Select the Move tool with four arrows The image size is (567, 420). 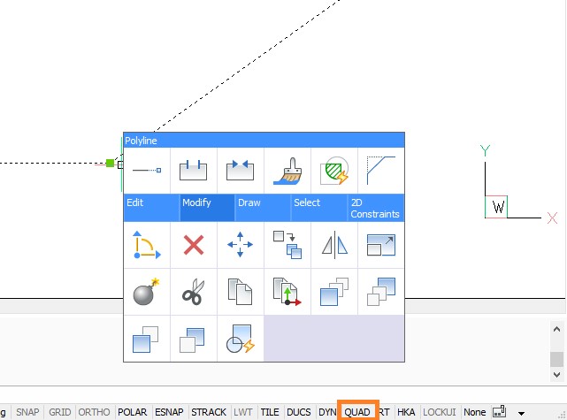(240, 245)
